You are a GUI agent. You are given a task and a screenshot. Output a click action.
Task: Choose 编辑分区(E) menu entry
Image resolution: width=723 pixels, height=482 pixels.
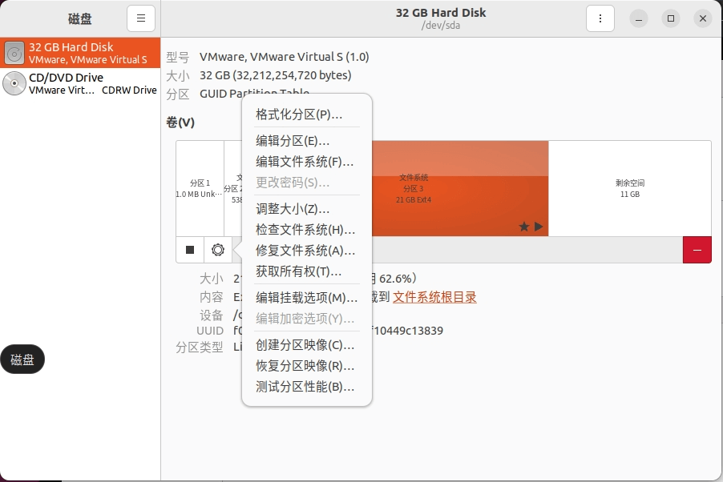[293, 141]
